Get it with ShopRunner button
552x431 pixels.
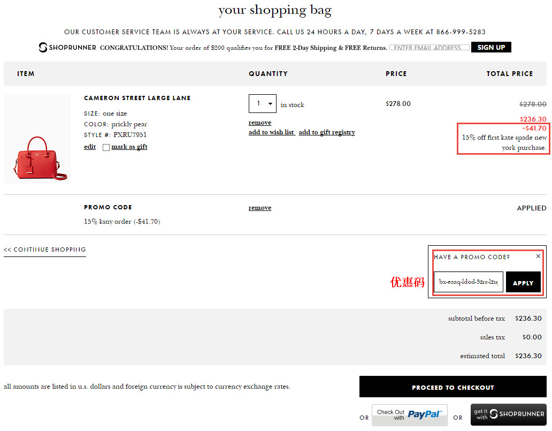coord(509,414)
